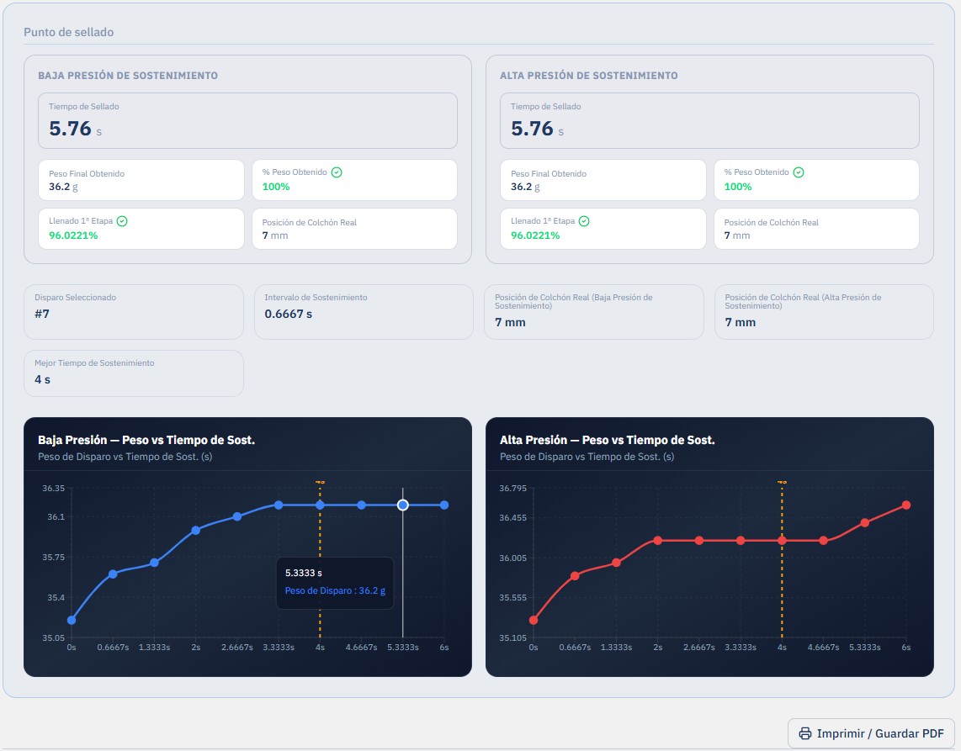This screenshot has width=961, height=751.
Task: Click the 4s data point on blue chart
Action: tap(320, 505)
